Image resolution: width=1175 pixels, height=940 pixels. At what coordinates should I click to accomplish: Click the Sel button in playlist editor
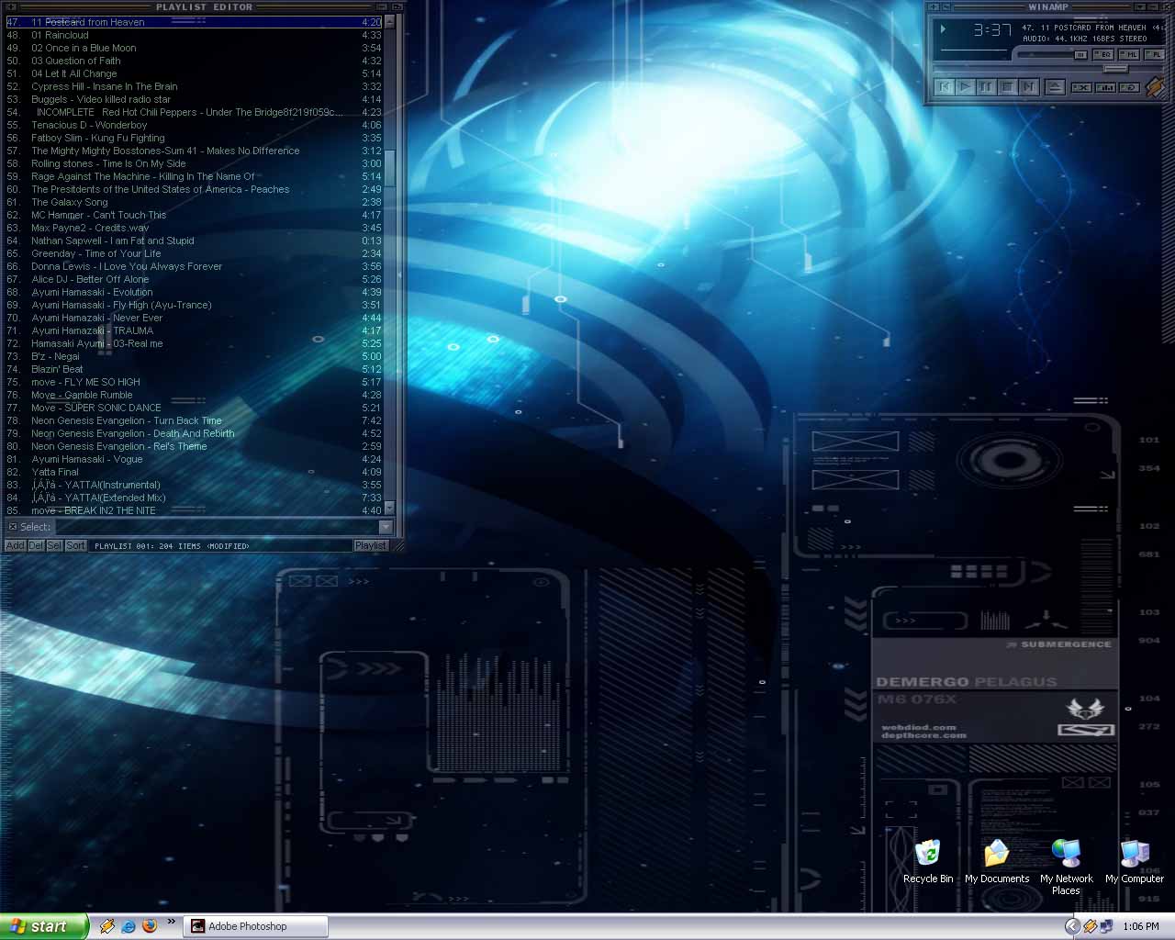(x=54, y=545)
